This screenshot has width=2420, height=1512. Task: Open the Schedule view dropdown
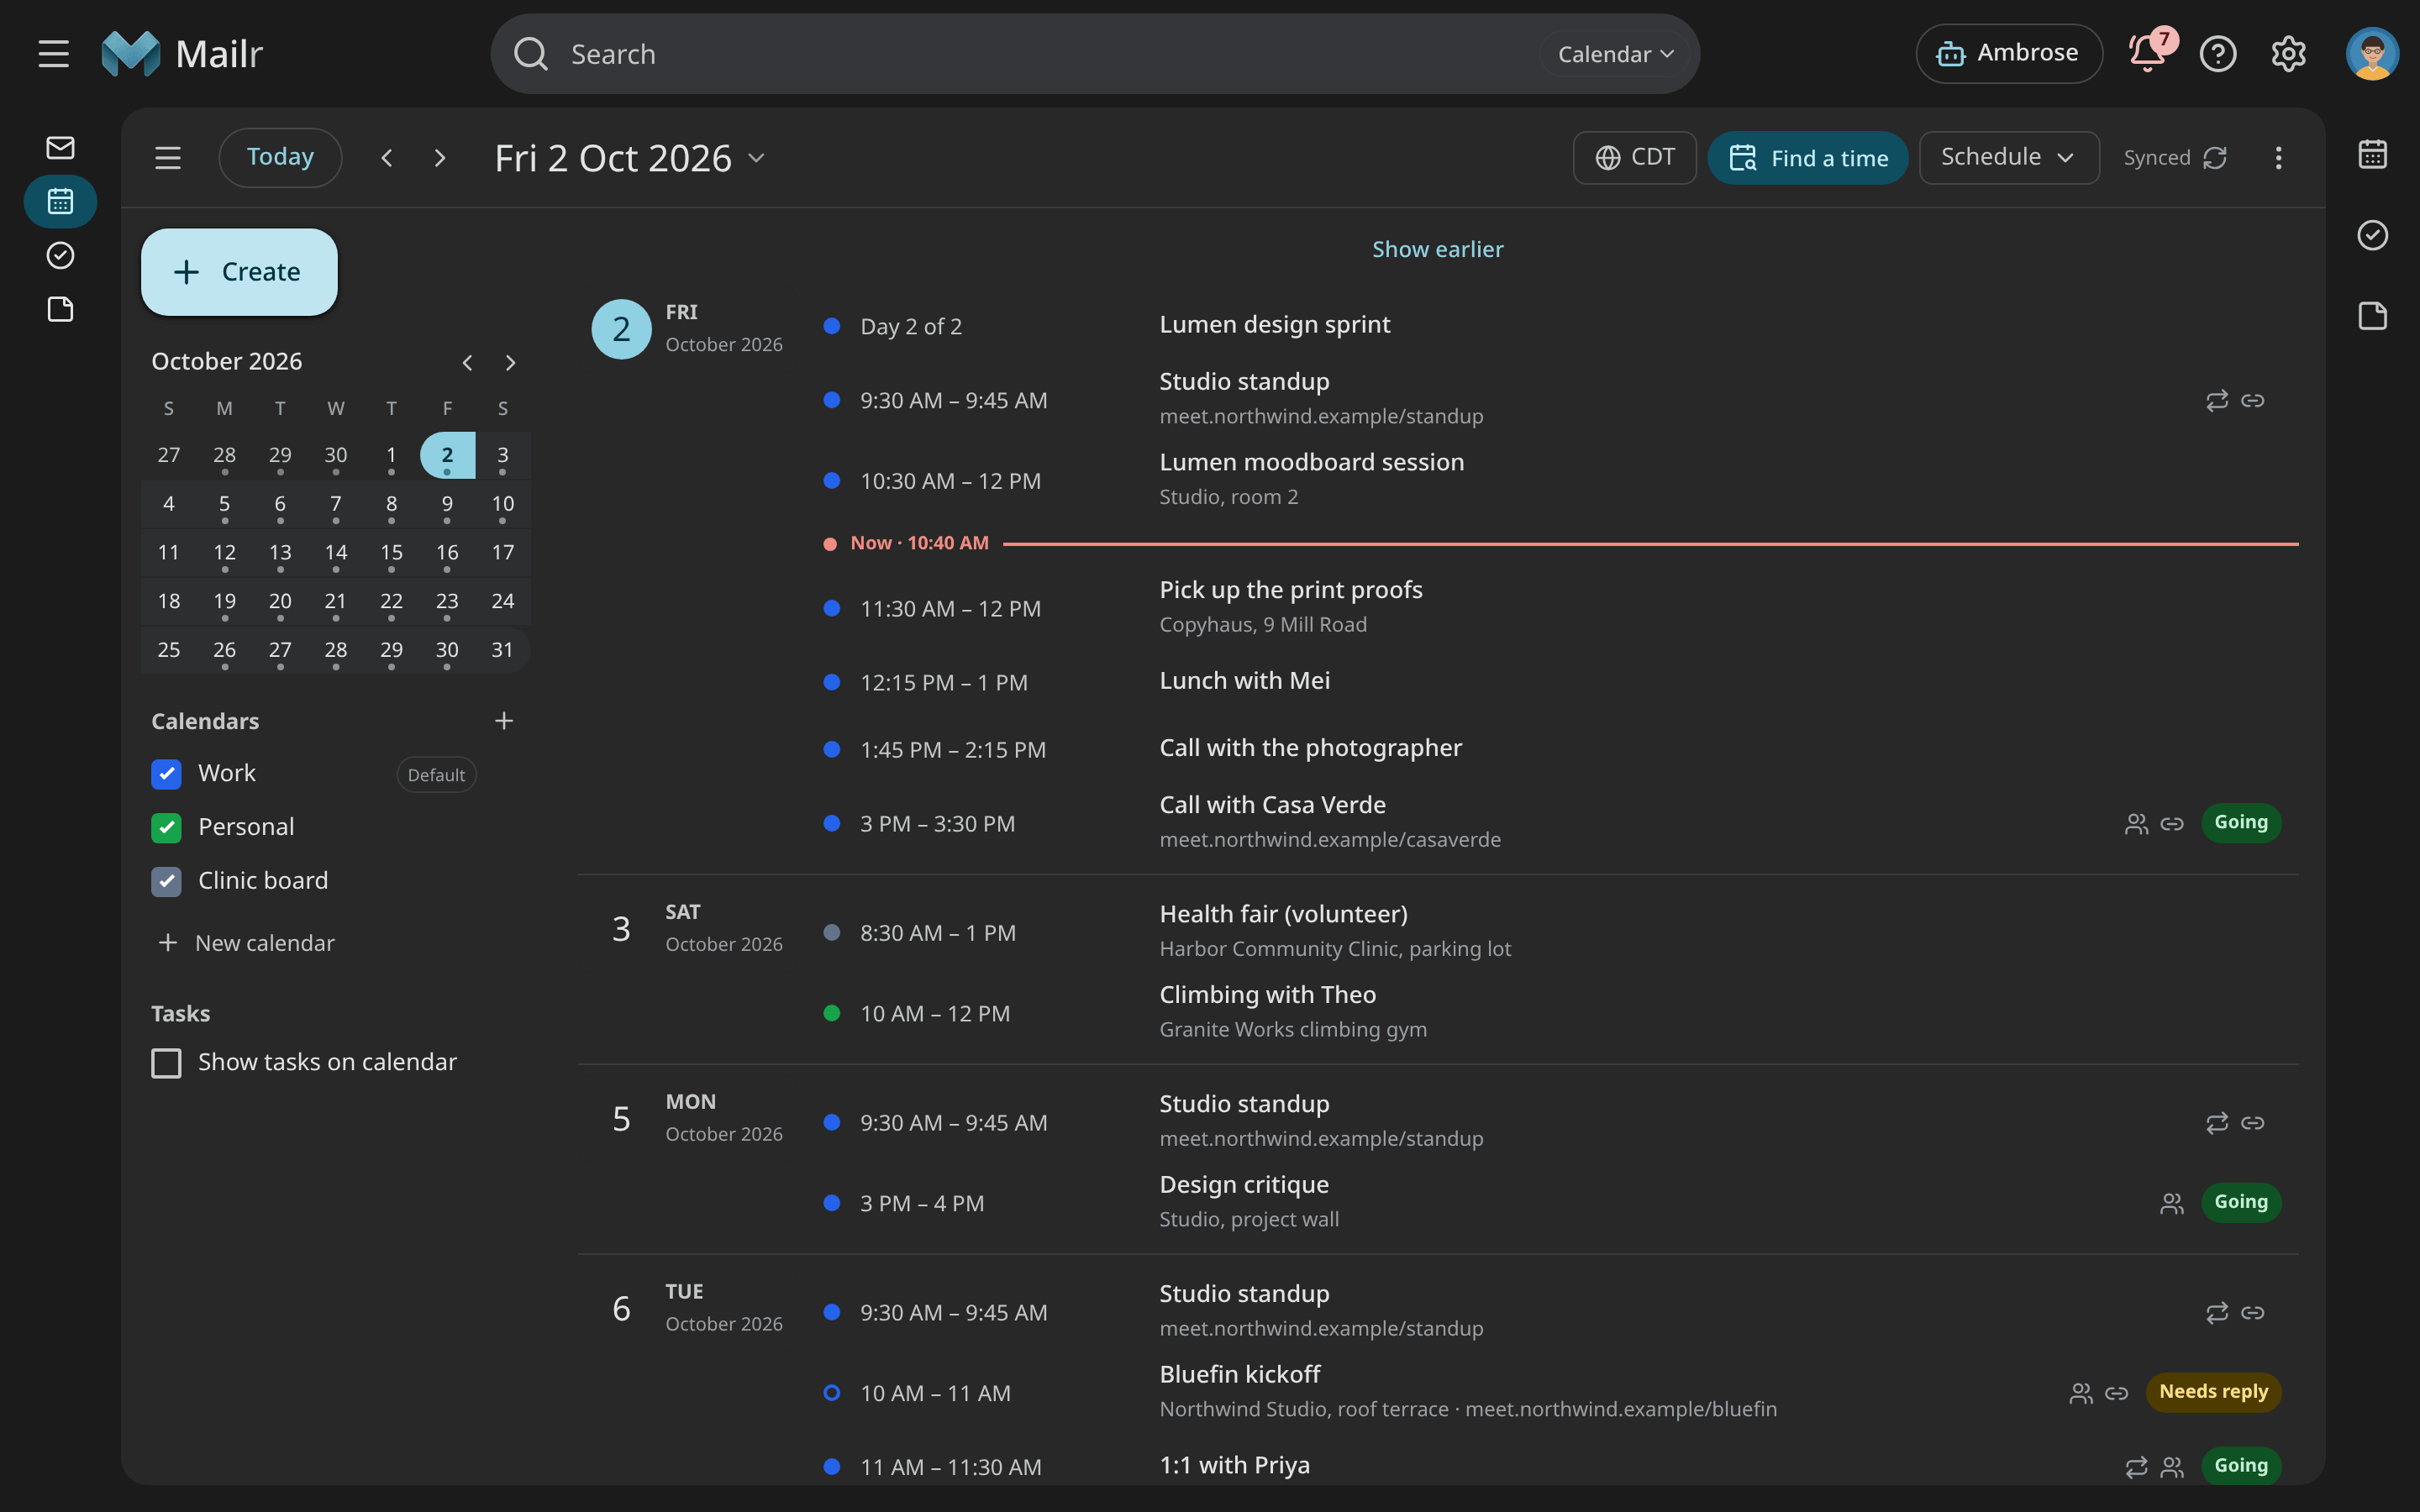coord(2008,158)
